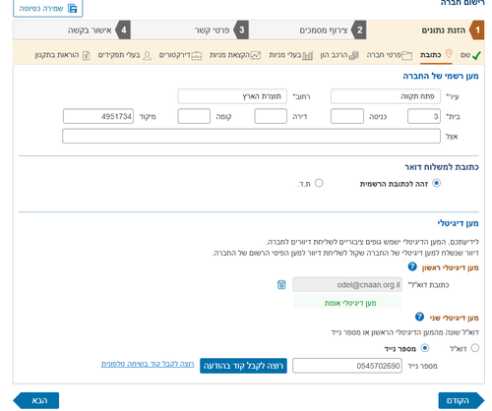Click the save-as-draft floppy disk icon
The height and width of the screenshot is (411, 492).
click(72, 8)
